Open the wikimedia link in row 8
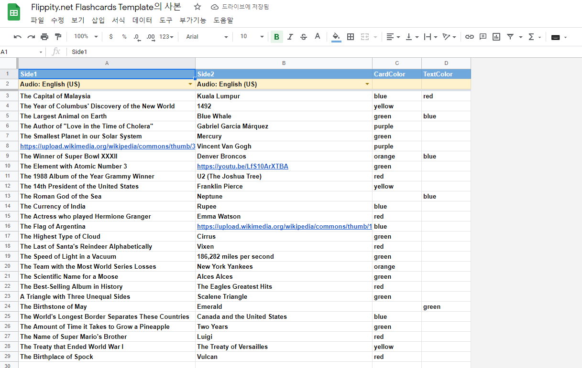Viewport: 582px width, 368px height. point(108,146)
